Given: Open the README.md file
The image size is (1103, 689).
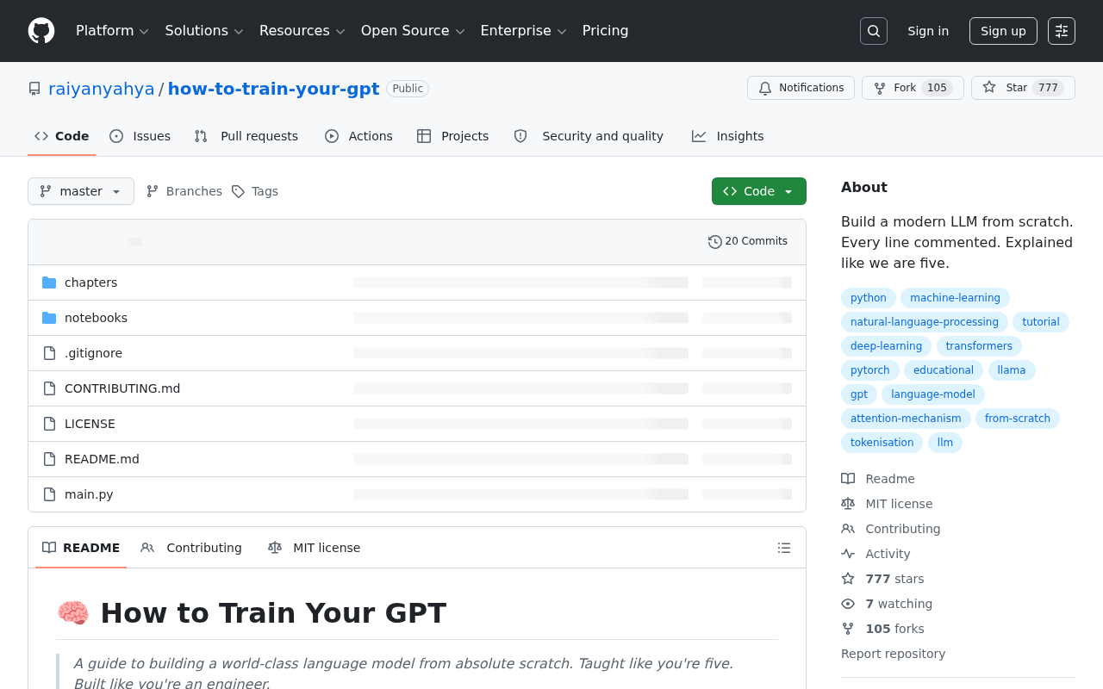Looking at the screenshot, I should point(102,459).
